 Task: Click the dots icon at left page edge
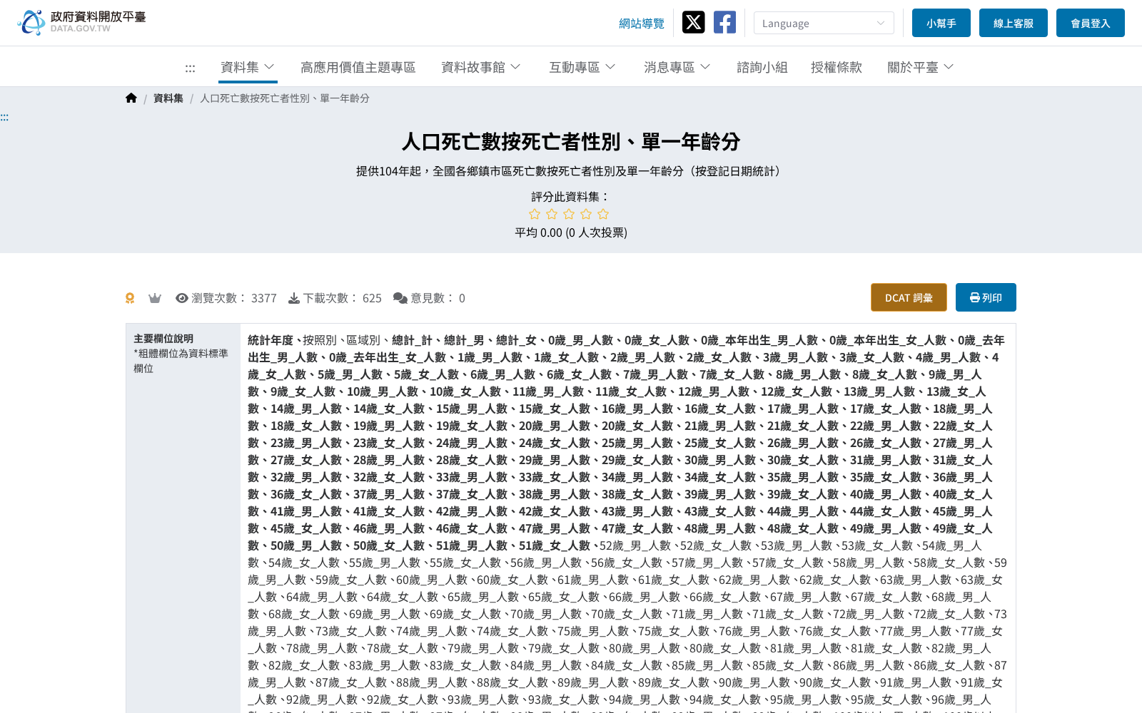tap(4, 117)
